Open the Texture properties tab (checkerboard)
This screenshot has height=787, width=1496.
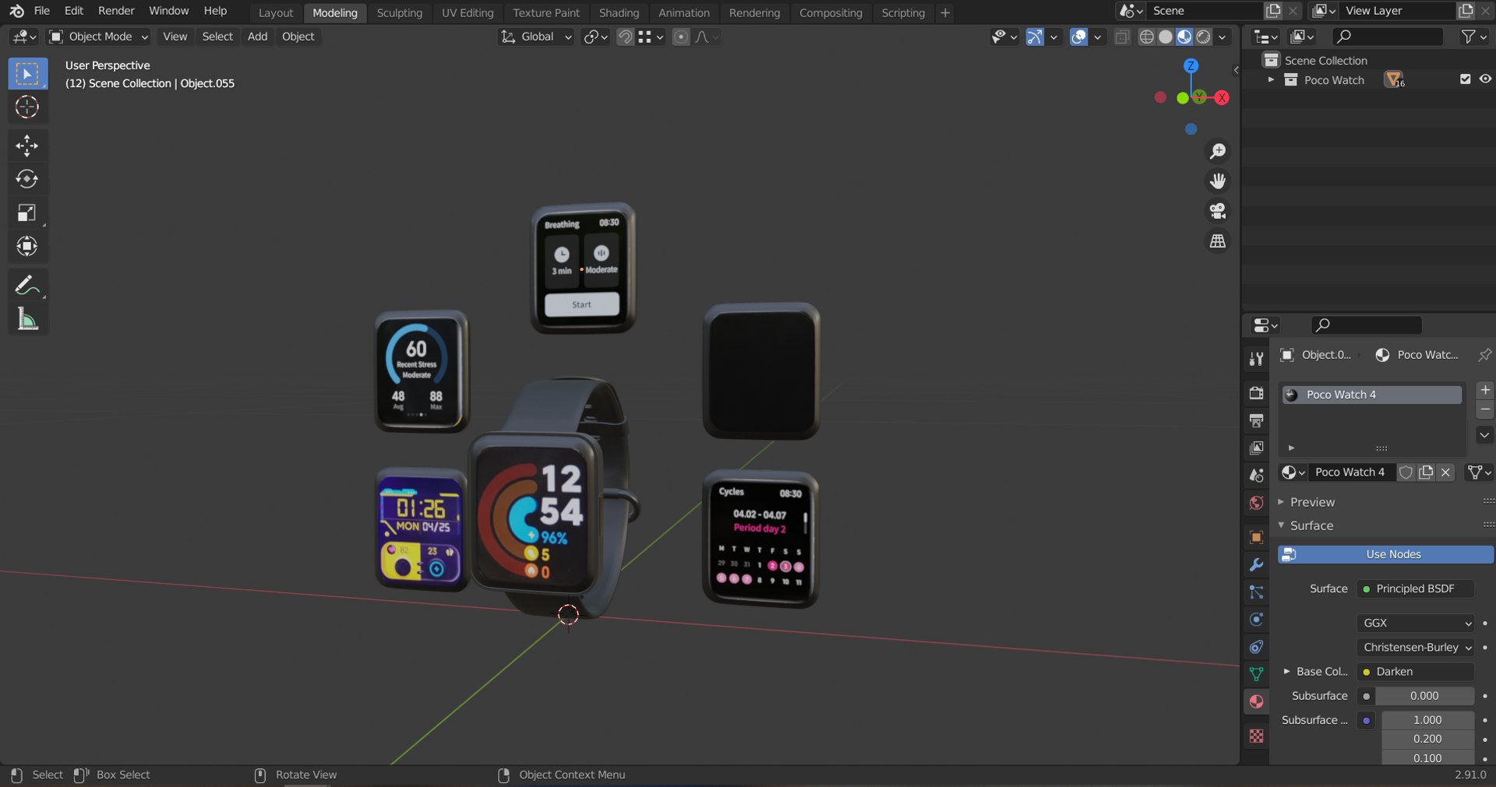click(1256, 736)
